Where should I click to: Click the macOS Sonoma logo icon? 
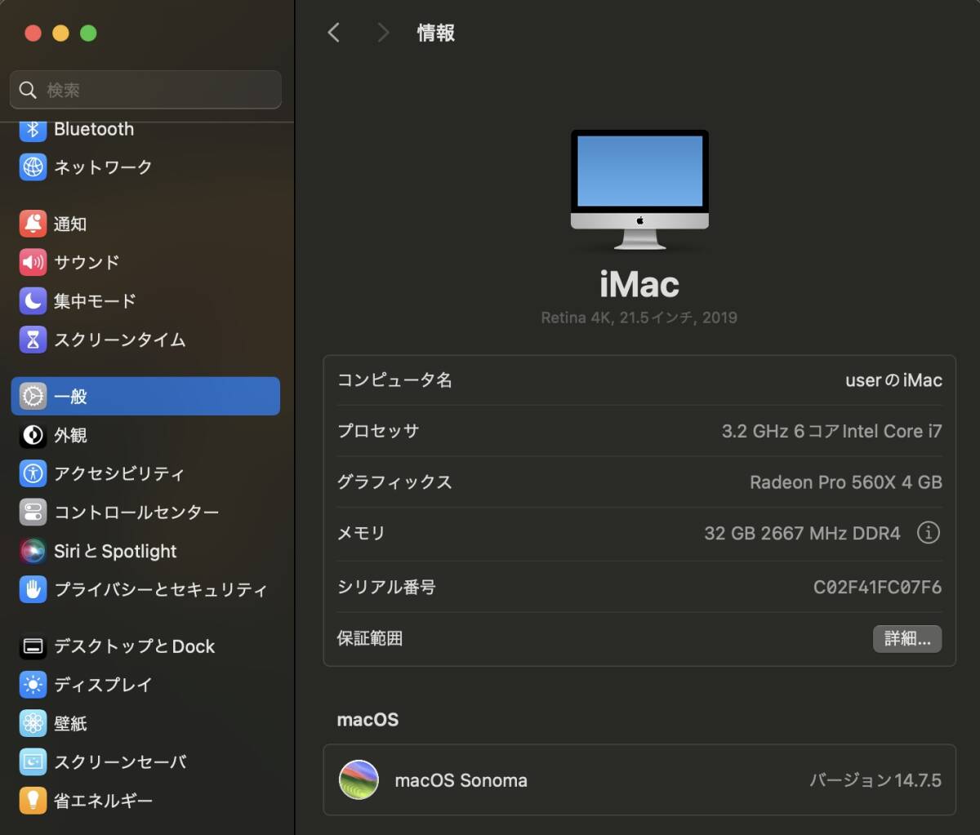(359, 779)
